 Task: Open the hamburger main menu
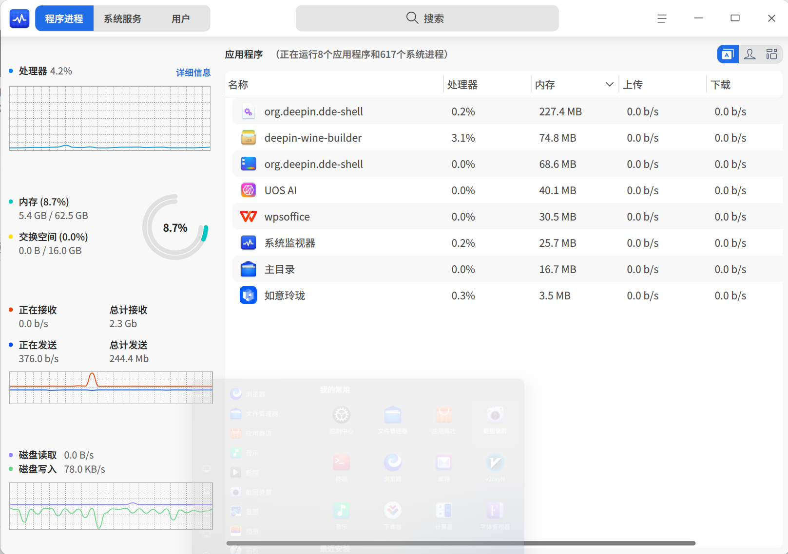[662, 18]
